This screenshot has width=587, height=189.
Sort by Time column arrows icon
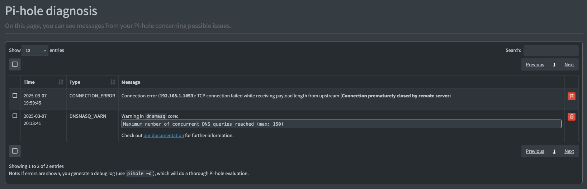coord(61,82)
